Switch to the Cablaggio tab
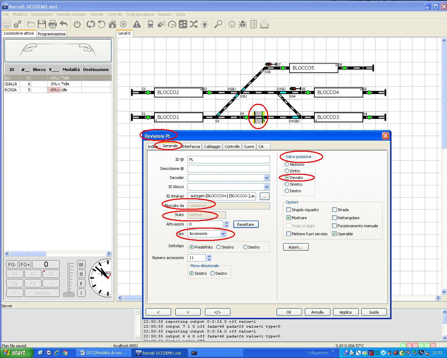447x358 pixels. tap(212, 146)
